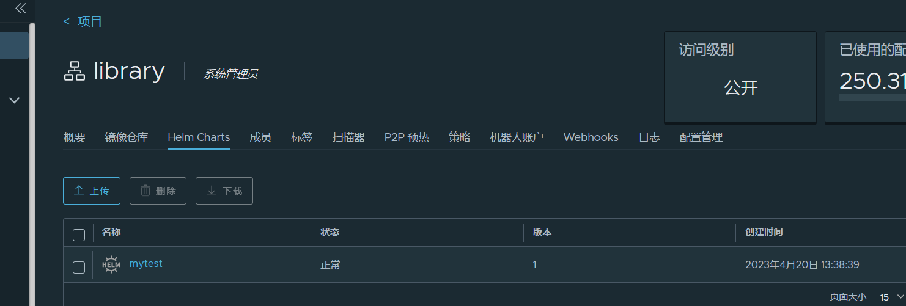Open the 配置管理 tab

(x=701, y=137)
